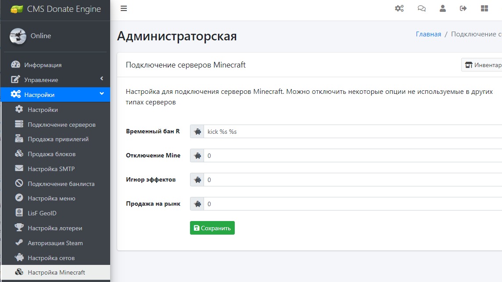Open the gears settings icon in top bar

coord(399,8)
